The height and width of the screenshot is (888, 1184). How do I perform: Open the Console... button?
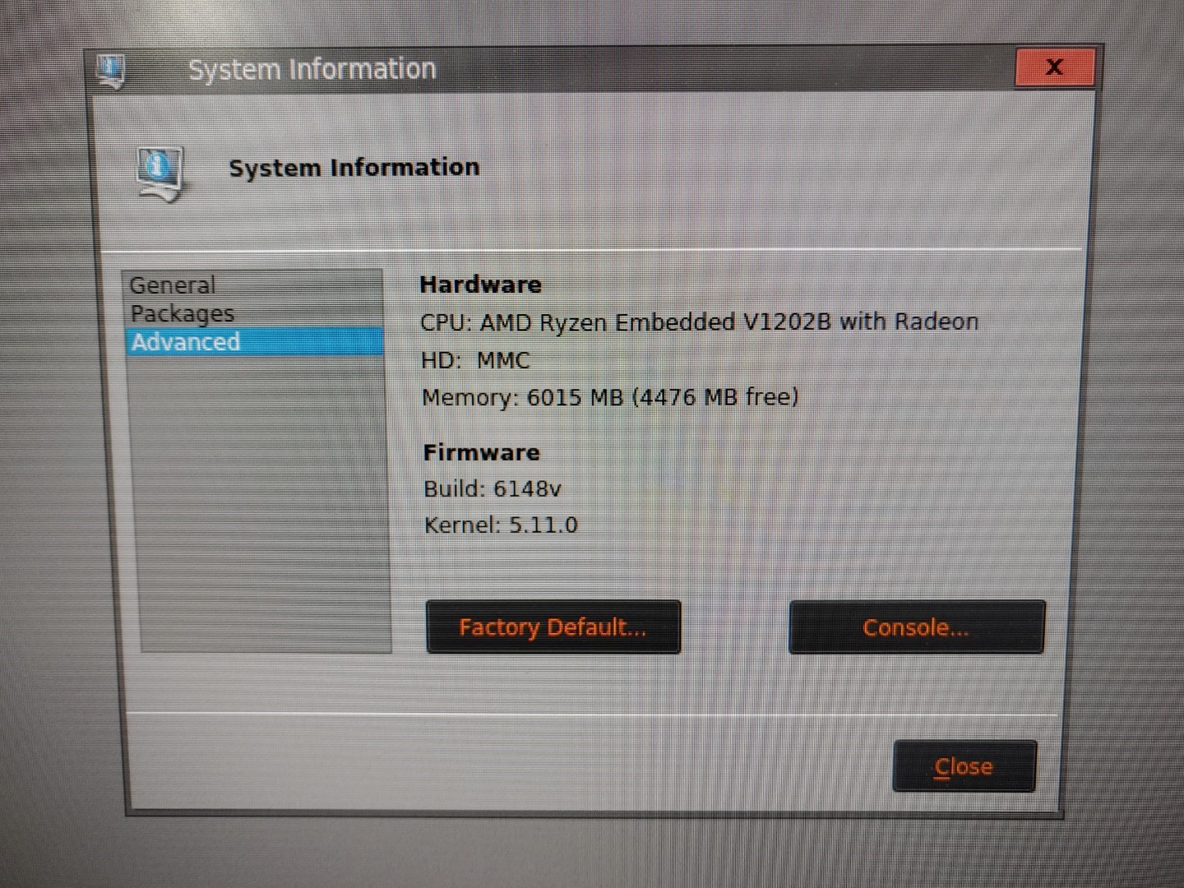click(x=917, y=627)
